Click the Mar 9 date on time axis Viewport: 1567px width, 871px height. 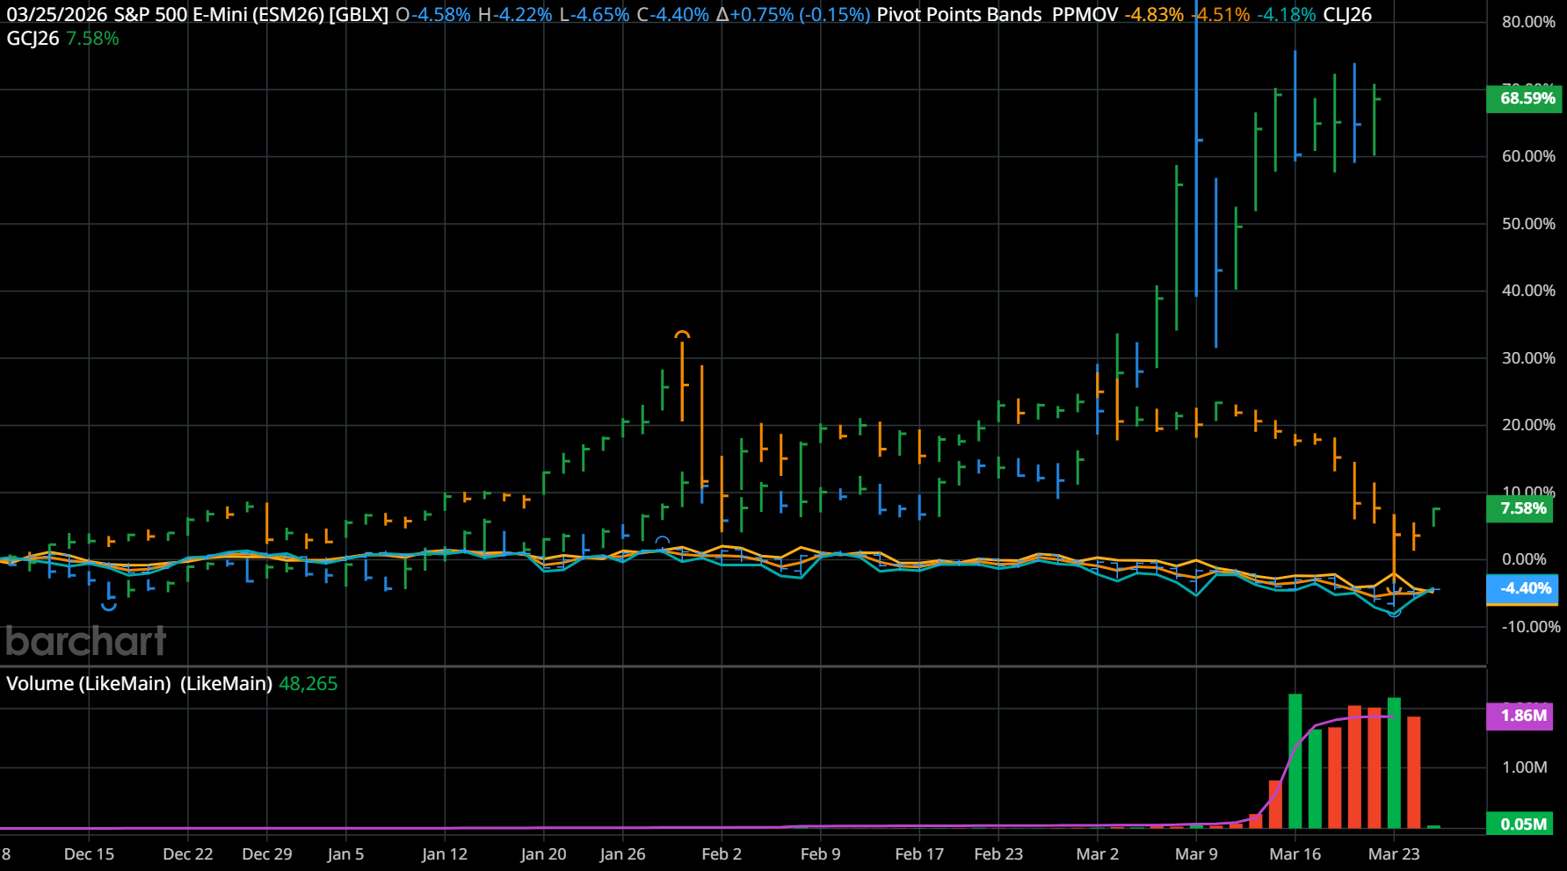click(x=1196, y=854)
